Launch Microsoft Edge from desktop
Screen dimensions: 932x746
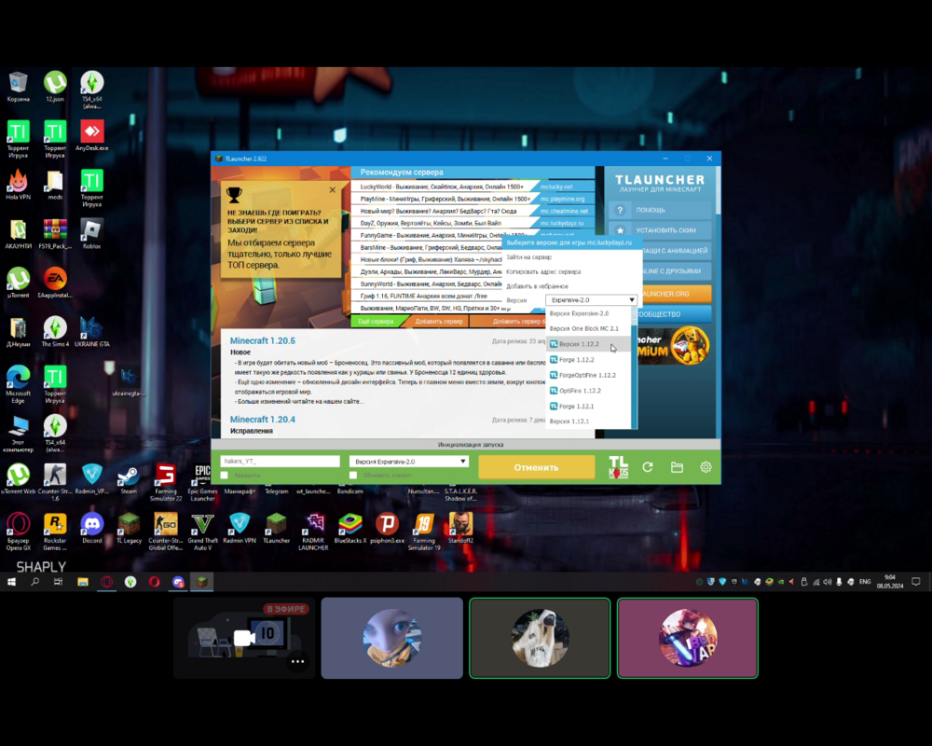click(19, 384)
